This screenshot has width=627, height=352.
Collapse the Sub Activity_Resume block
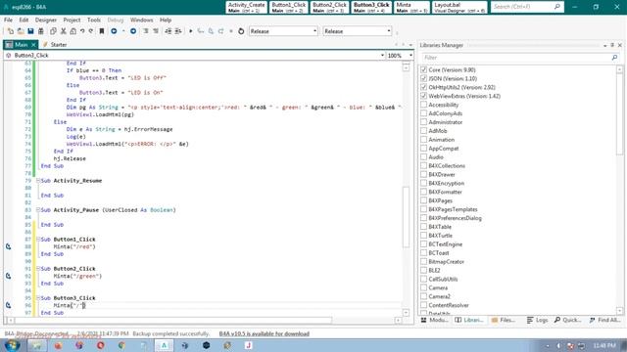(x=38, y=181)
